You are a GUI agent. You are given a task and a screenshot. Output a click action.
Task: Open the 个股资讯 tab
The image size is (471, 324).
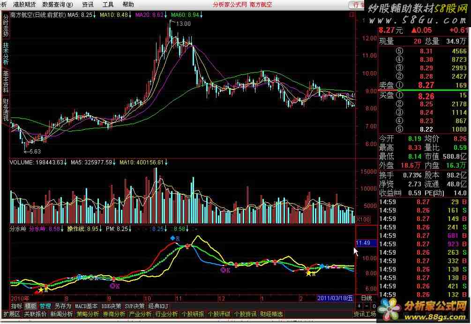pos(245,314)
